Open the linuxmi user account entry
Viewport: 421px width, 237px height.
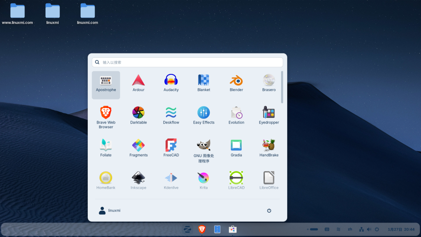pos(110,210)
